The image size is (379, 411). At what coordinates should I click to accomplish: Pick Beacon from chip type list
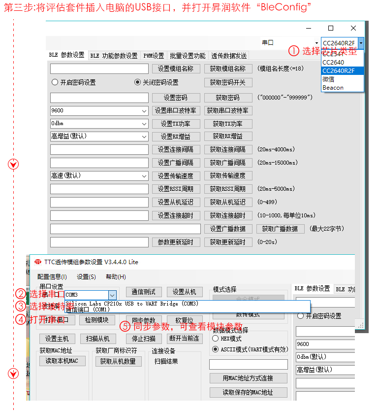pos(343,88)
